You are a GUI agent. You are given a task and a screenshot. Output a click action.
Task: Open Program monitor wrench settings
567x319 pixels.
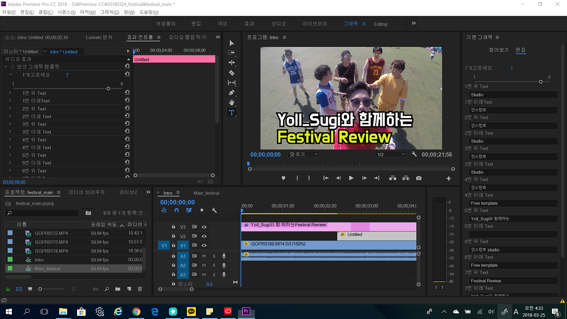click(x=414, y=155)
